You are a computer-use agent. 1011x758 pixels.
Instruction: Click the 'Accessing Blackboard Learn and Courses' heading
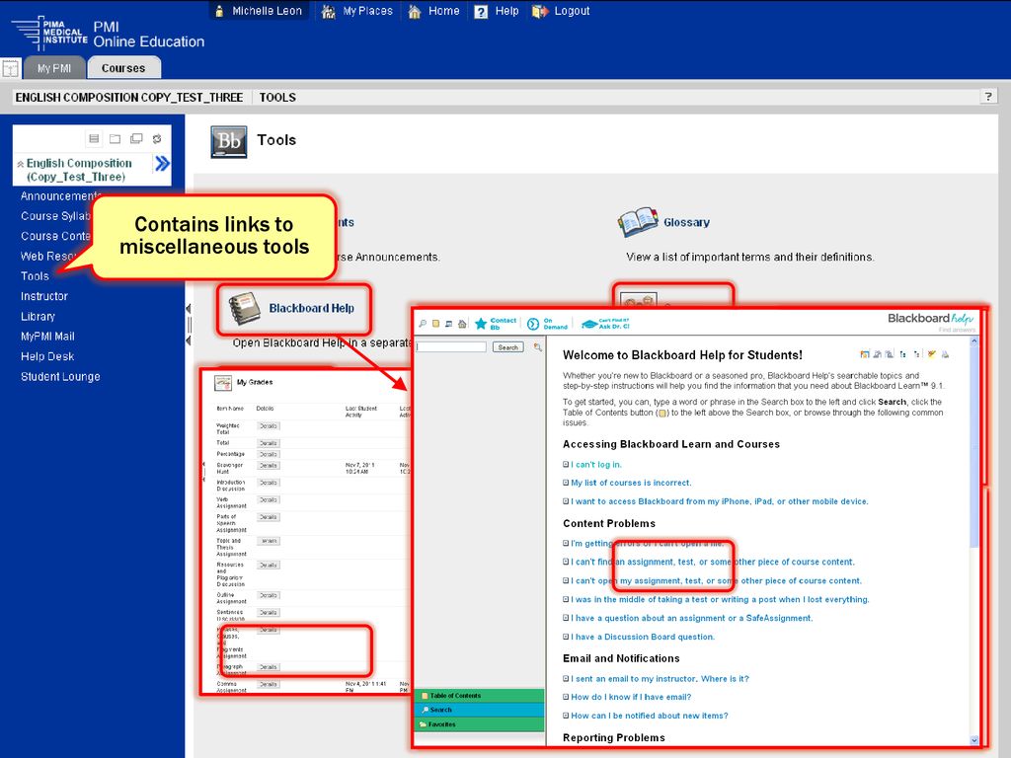[x=671, y=444]
